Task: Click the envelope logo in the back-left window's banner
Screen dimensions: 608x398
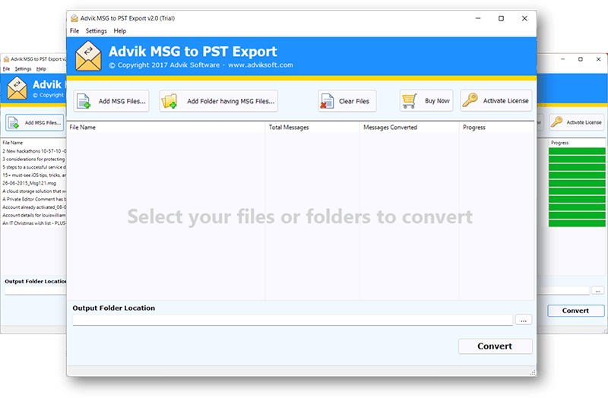Action: point(17,88)
